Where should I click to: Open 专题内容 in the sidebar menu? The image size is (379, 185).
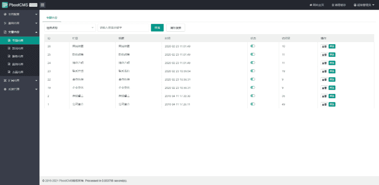pyautogui.click(x=19, y=40)
